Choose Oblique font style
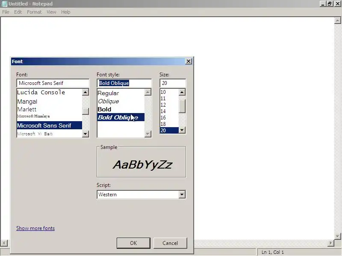Image resolution: width=342 pixels, height=256 pixels. 121,101
